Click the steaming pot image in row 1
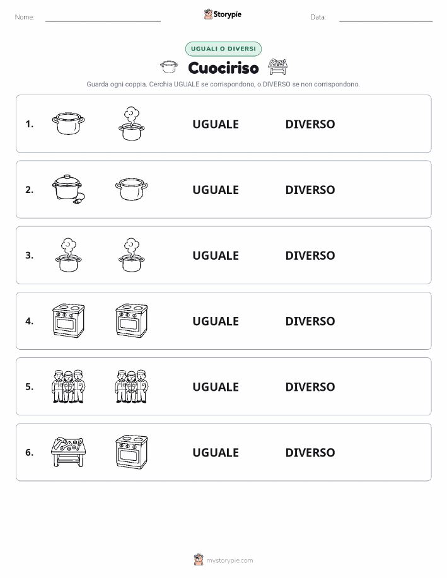The image size is (447, 578). pos(132,124)
